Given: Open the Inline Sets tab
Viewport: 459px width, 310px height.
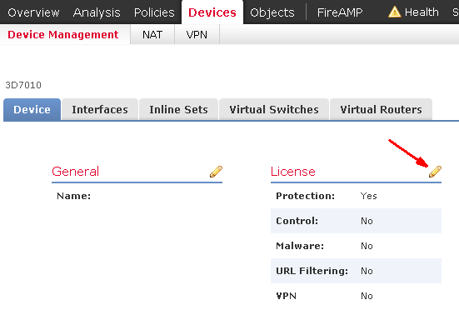Looking at the screenshot, I should [x=178, y=109].
